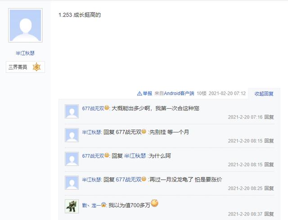Reply to the 07:16 comment
Screen dimensions: 288x220
[x=269, y=117]
